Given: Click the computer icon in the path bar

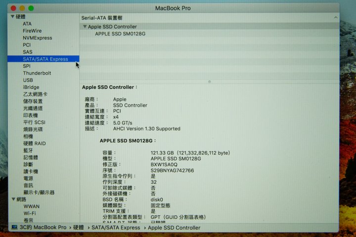Looking at the screenshot, I should (x=14, y=227).
